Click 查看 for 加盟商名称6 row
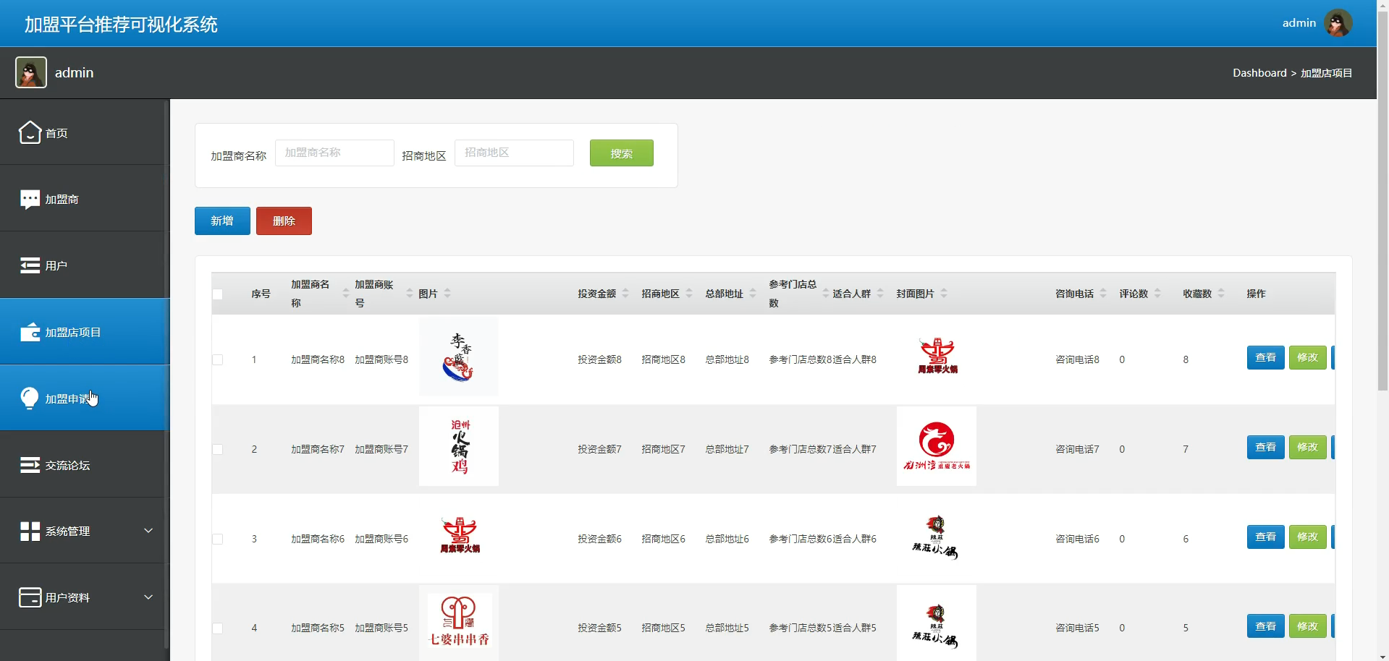Screen dimensions: 1389x661 point(1265,537)
